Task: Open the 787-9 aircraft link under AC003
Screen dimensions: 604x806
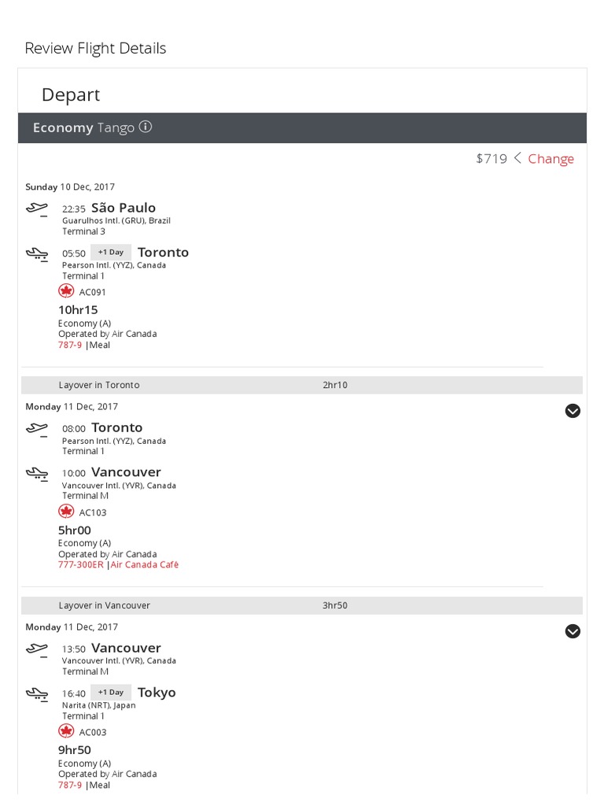Action: (x=70, y=785)
